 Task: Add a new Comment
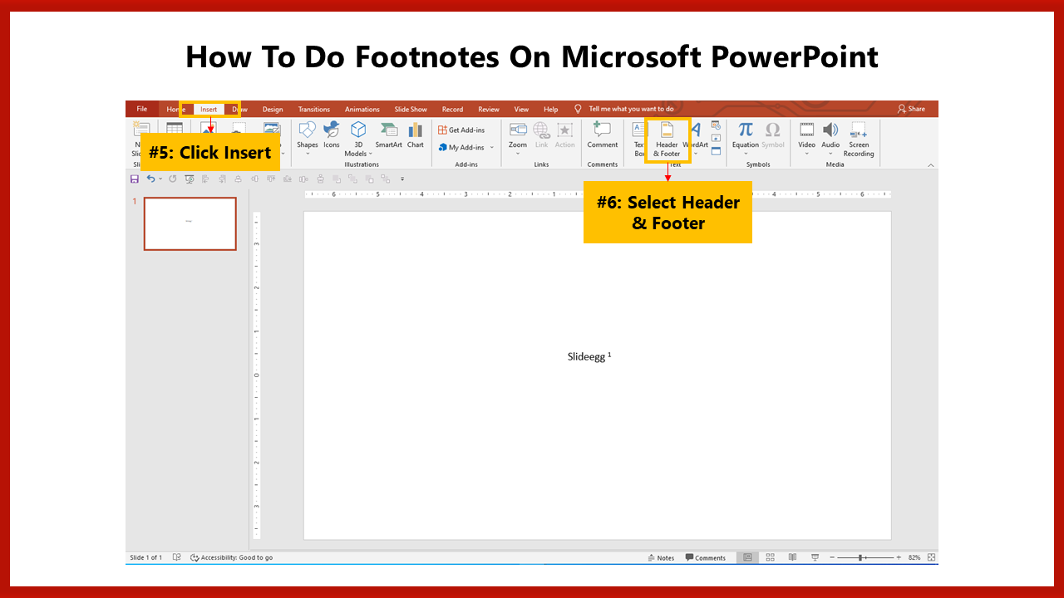coord(603,135)
